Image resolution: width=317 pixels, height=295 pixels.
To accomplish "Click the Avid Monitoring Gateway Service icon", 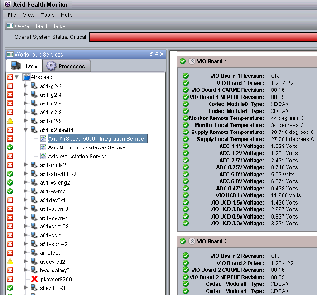I will click(x=43, y=147).
